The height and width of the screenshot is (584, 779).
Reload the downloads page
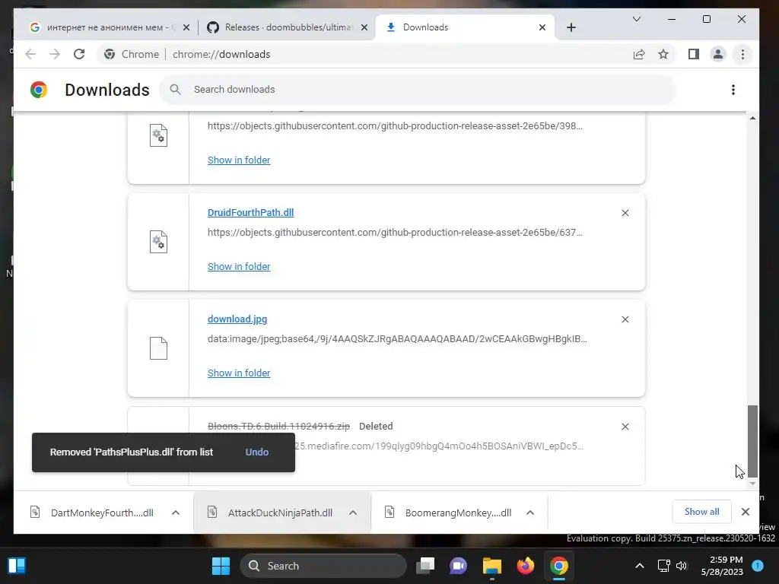pyautogui.click(x=79, y=54)
